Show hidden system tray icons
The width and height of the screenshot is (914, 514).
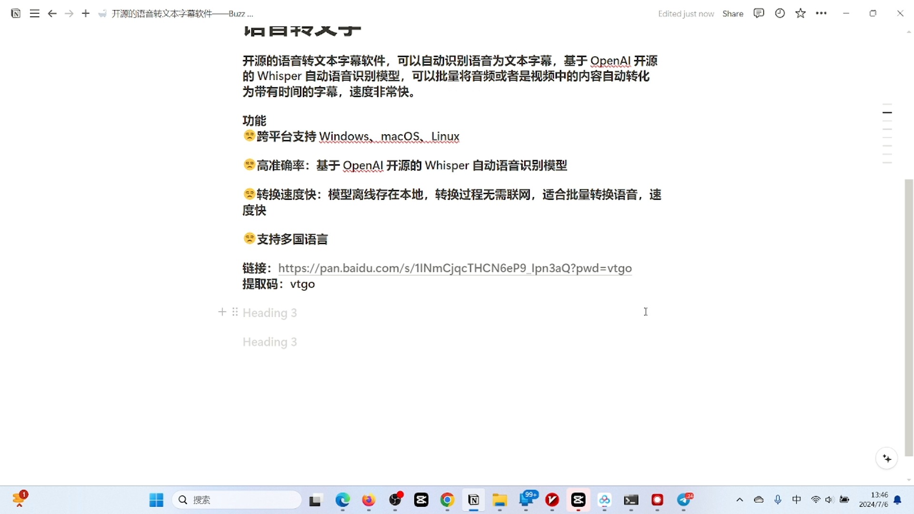coord(739,500)
